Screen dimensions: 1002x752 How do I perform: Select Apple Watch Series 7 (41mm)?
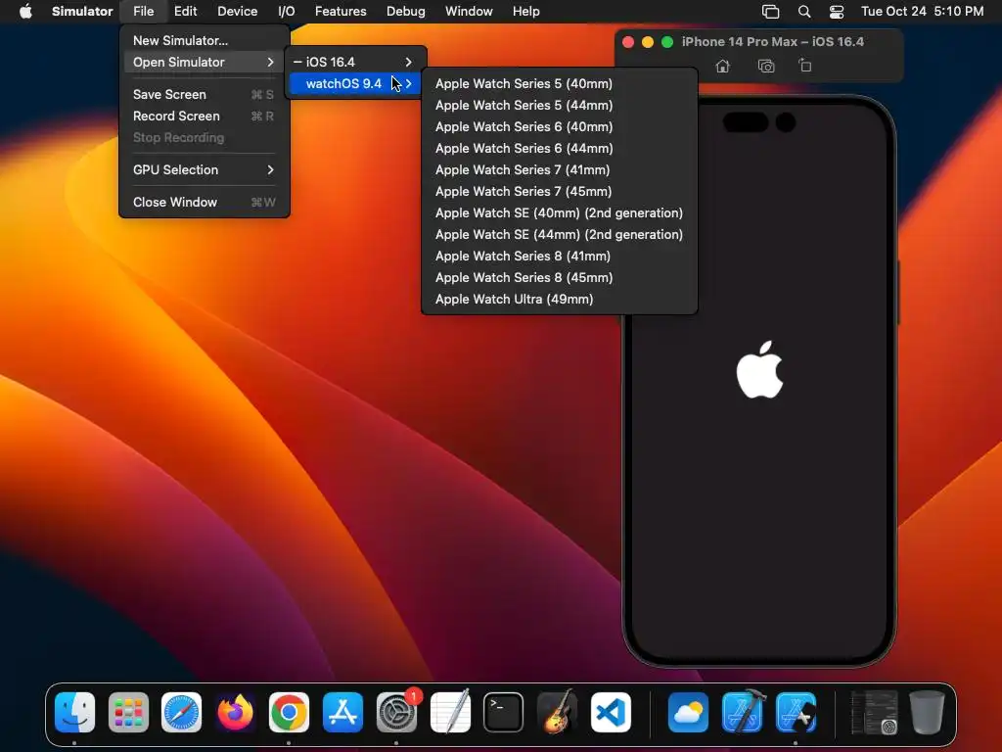559,170
